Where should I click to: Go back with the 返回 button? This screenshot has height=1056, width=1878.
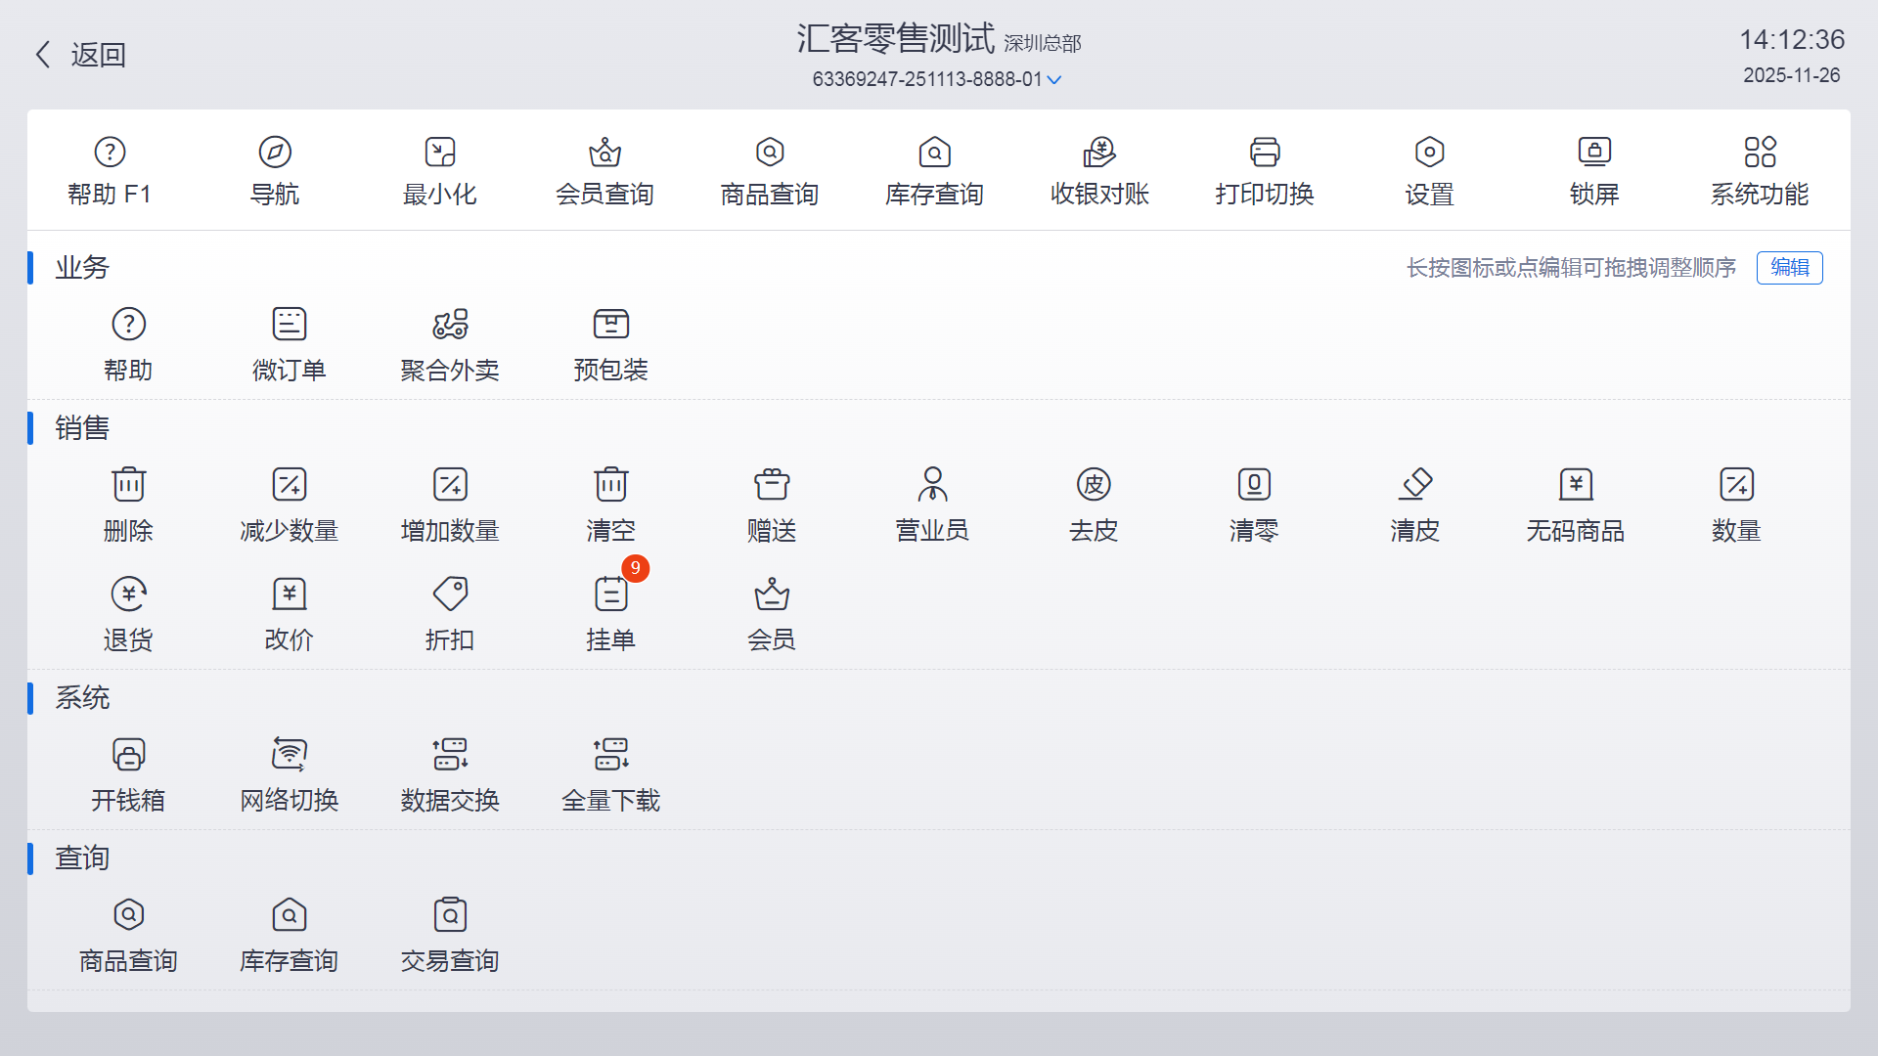coord(80,55)
